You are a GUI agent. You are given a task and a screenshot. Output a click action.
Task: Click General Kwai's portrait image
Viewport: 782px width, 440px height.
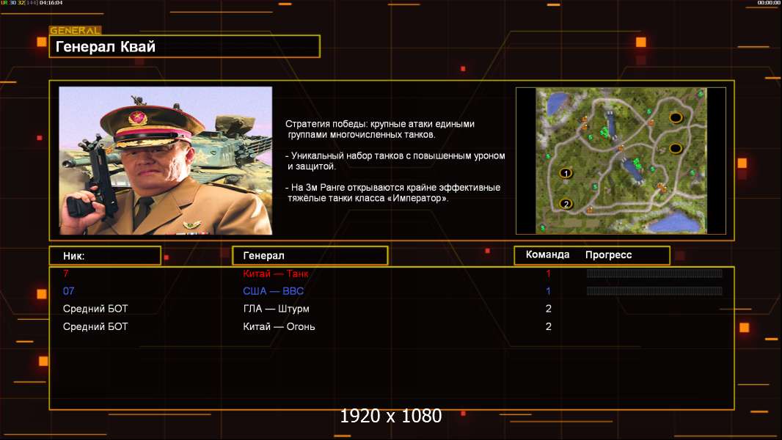pos(166,161)
